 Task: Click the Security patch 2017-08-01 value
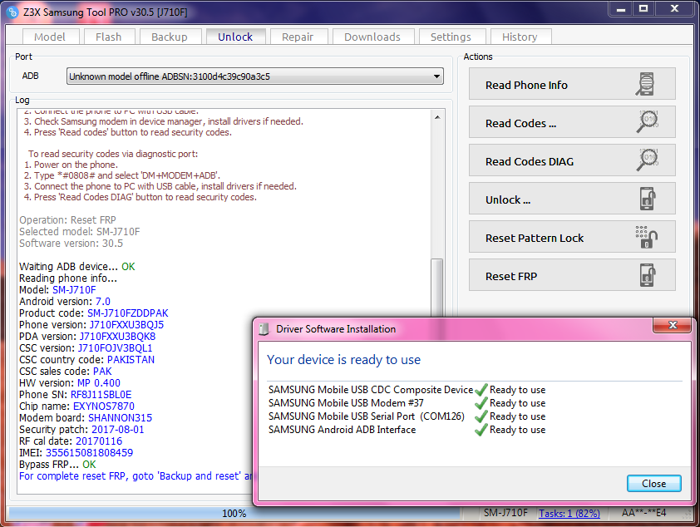[118, 430]
